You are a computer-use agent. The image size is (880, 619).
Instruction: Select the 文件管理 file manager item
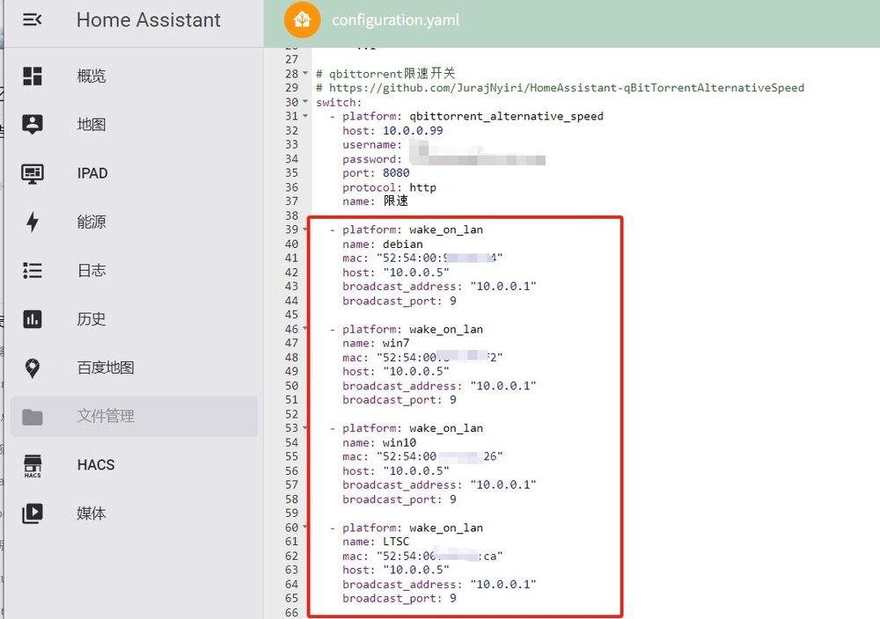click(134, 417)
